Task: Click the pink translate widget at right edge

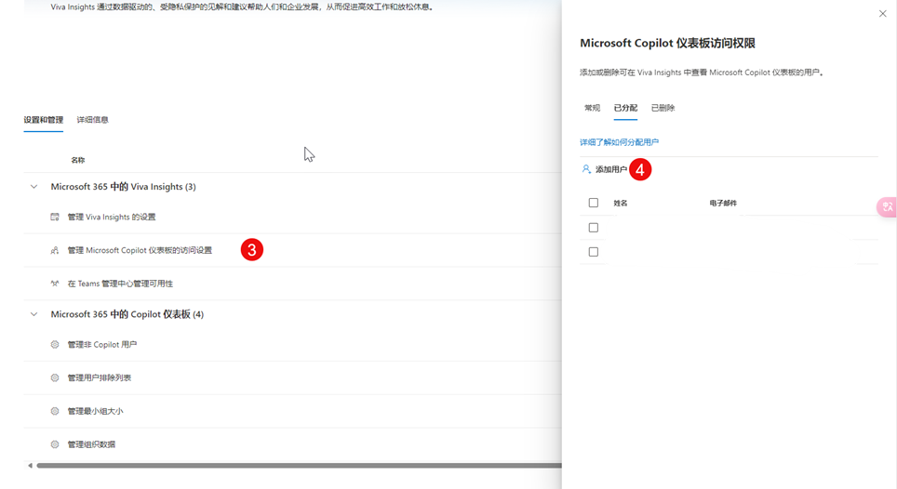Action: point(888,206)
